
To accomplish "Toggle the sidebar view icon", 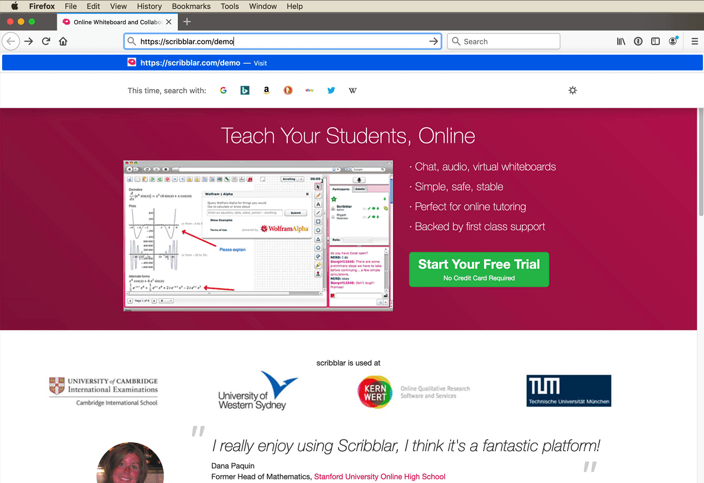I will click(x=655, y=41).
